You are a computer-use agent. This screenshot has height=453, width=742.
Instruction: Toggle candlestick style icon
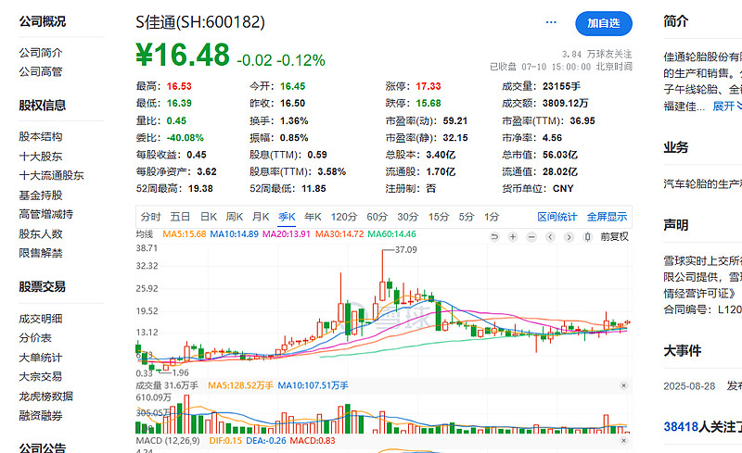click(587, 237)
